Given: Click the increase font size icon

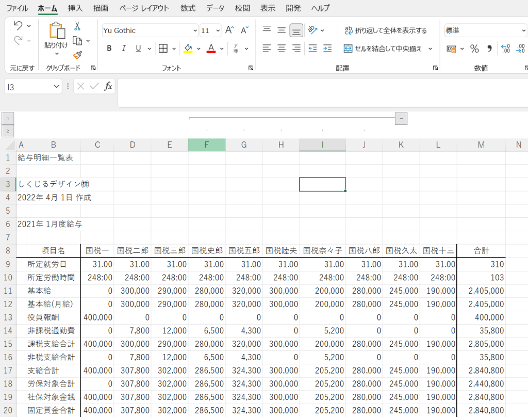Looking at the screenshot, I should (230, 30).
